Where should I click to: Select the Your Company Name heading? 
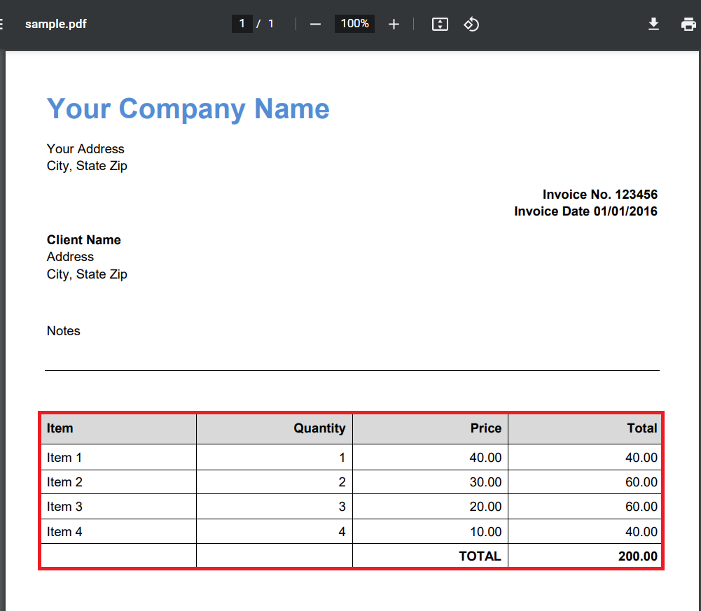pos(188,108)
